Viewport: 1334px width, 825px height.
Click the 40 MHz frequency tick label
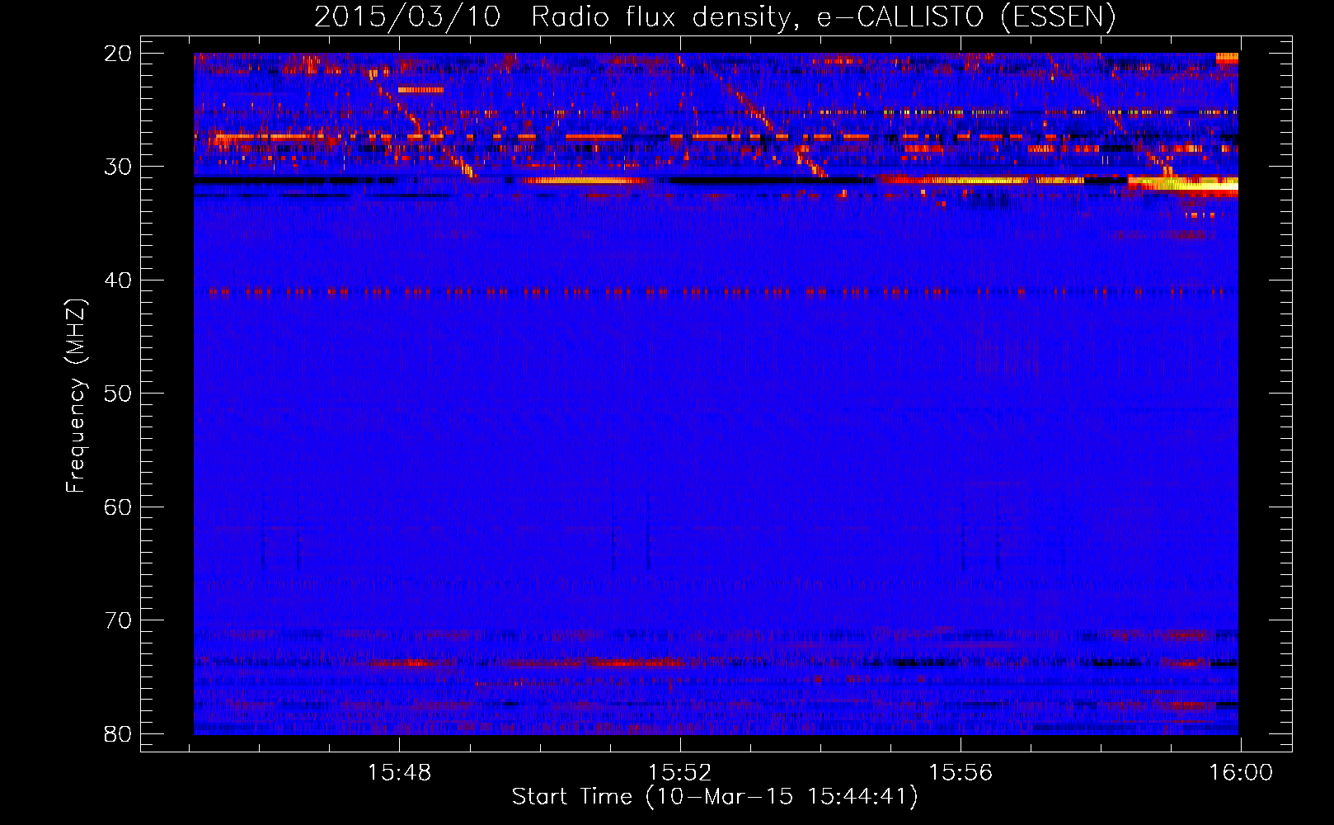coord(118,280)
